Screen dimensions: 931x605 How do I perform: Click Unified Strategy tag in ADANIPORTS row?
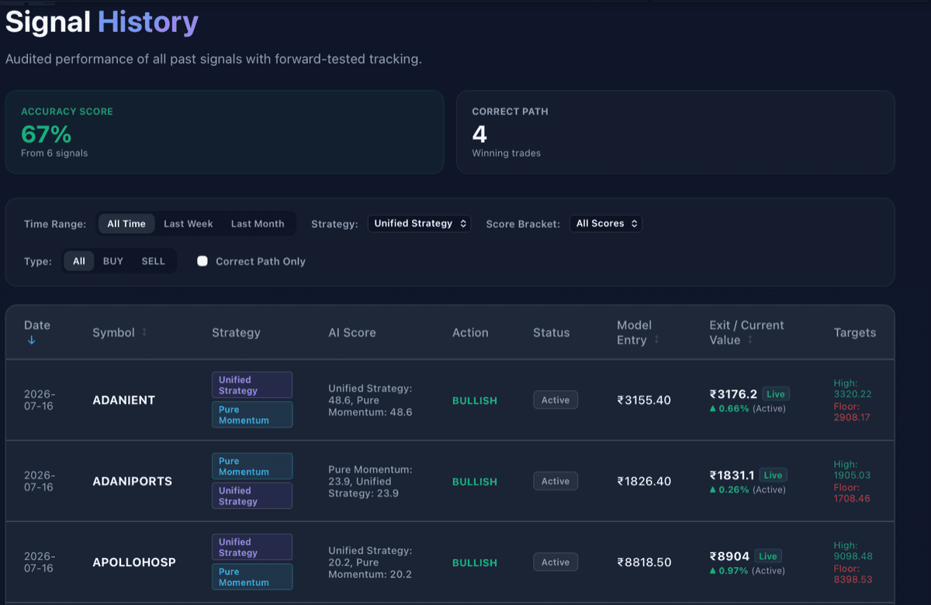252,496
